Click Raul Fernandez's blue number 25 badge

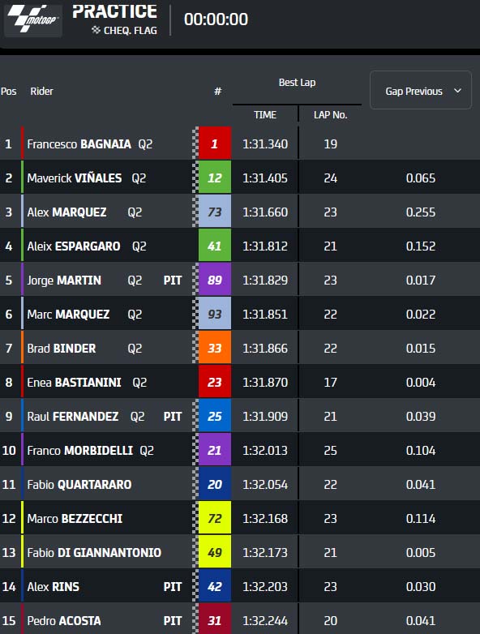point(215,416)
